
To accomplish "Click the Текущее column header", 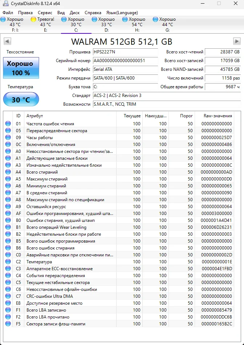I will pyautogui.click(x=129, y=116).
